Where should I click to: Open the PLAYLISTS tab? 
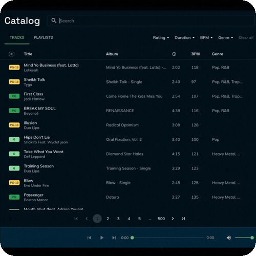coord(44,37)
